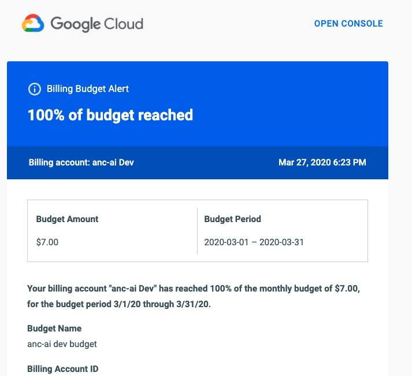Click the "Budget Period" column header
Screen dimensions: 412x376
point(233,219)
